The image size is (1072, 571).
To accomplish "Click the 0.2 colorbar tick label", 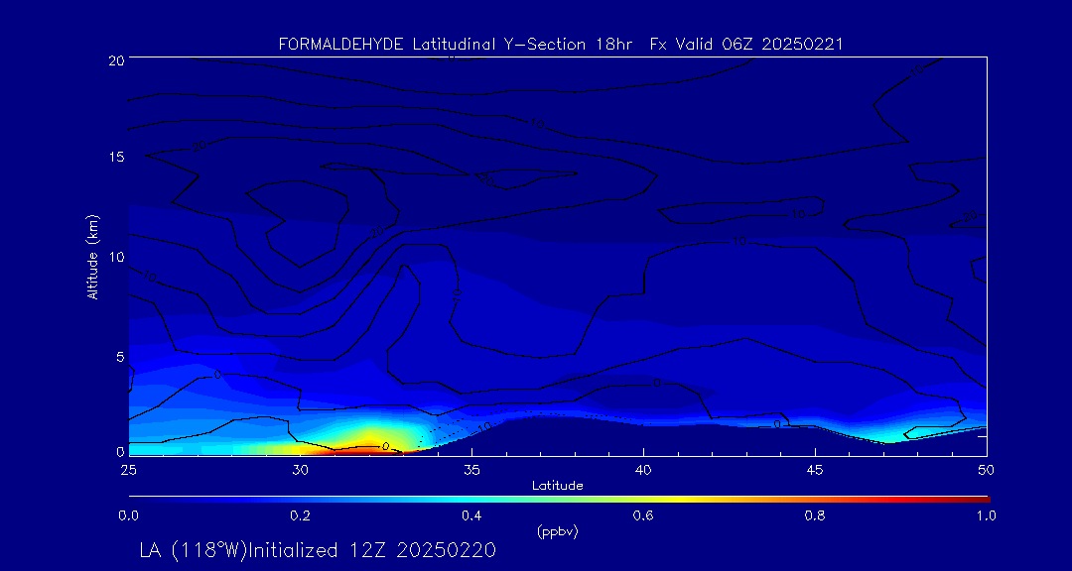I will pos(300,515).
